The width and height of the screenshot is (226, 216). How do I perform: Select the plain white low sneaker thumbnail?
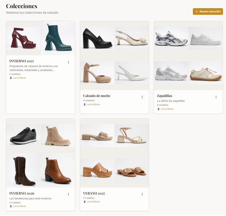206,38
